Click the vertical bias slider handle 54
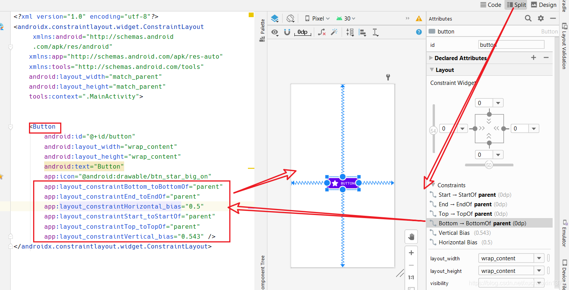The height and width of the screenshot is (290, 569). tap(433, 131)
